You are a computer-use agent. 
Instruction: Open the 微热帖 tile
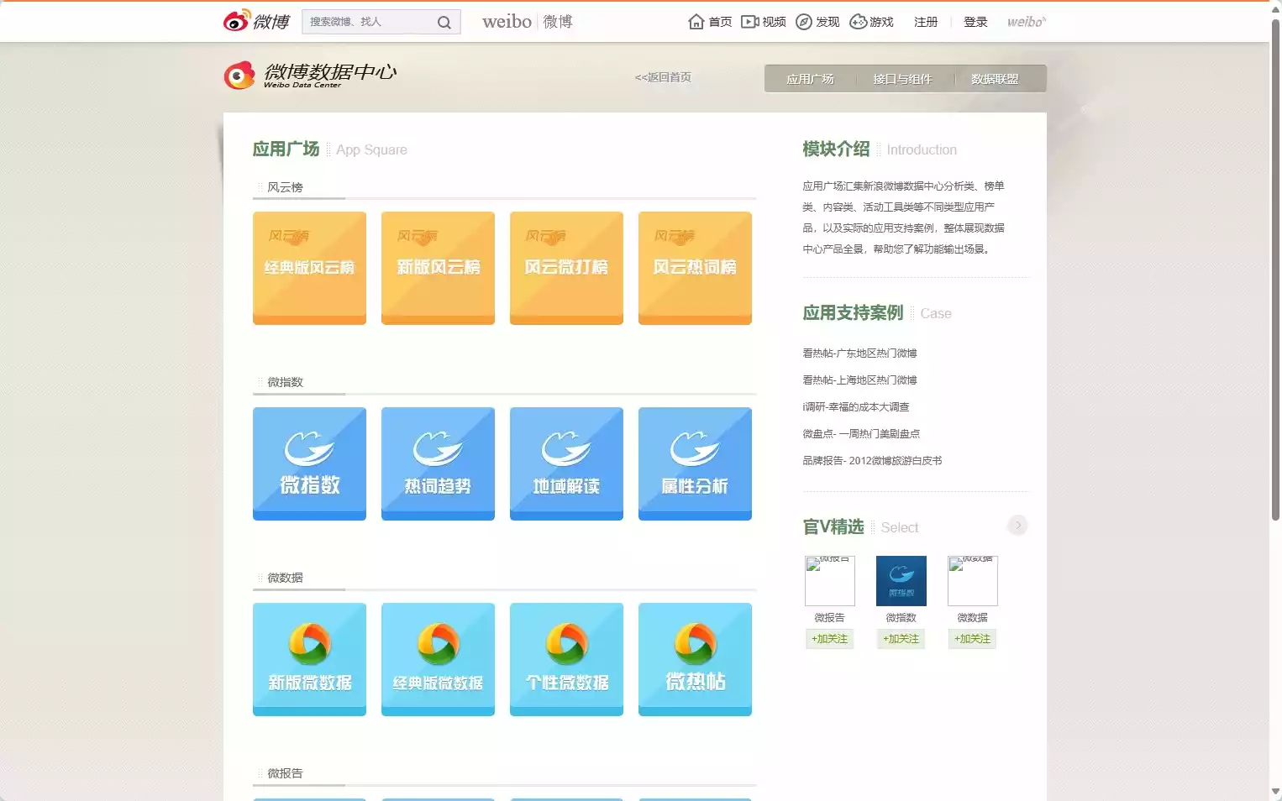coord(695,659)
